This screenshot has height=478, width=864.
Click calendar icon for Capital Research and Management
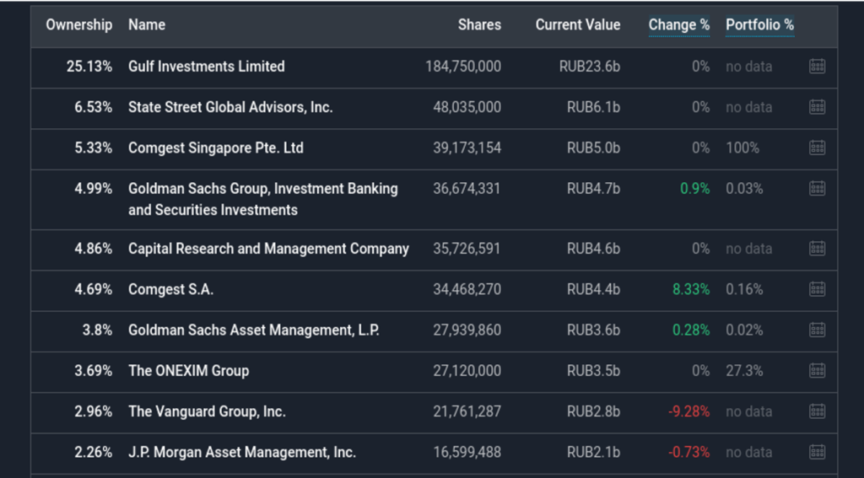pos(816,249)
